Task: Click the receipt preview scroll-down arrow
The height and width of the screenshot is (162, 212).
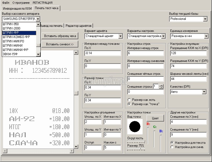Action: (76, 146)
